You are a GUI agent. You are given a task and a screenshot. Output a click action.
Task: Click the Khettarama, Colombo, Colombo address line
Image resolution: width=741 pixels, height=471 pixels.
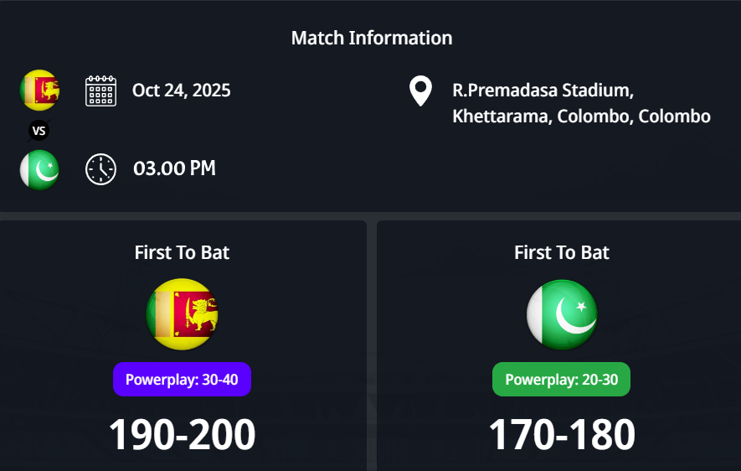(581, 116)
